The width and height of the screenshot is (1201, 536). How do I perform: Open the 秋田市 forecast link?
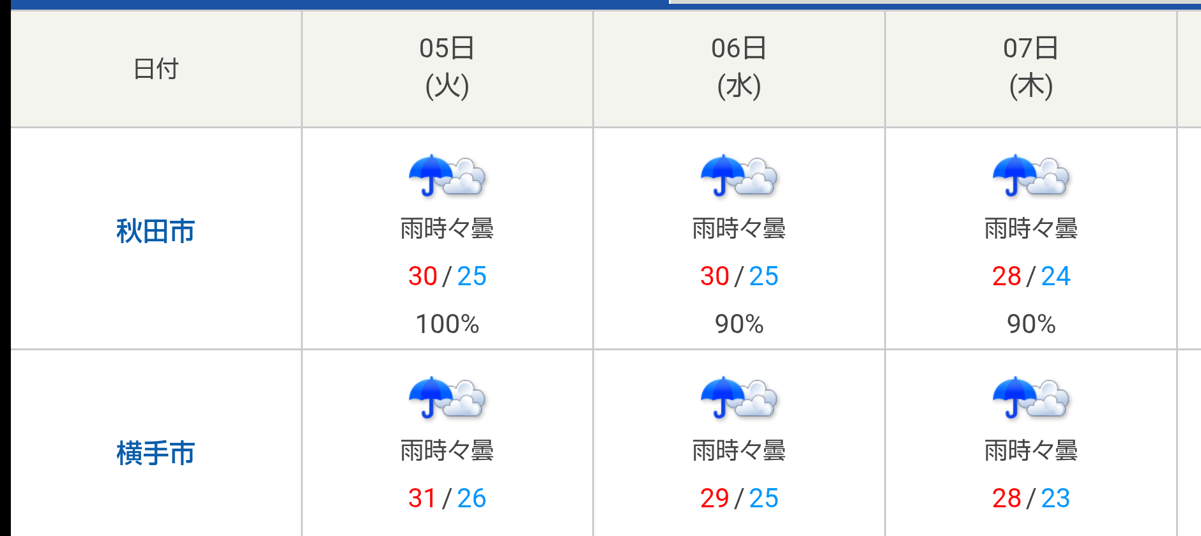[155, 231]
